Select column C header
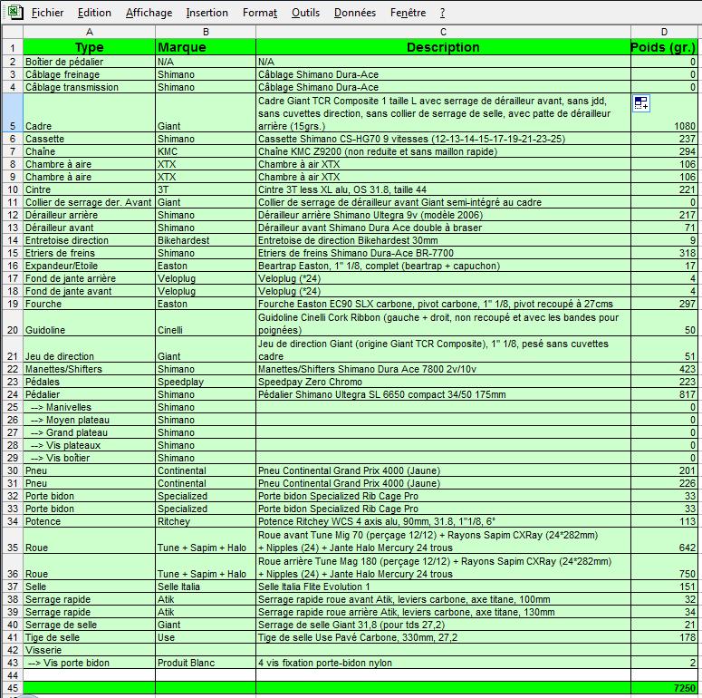 (443, 32)
